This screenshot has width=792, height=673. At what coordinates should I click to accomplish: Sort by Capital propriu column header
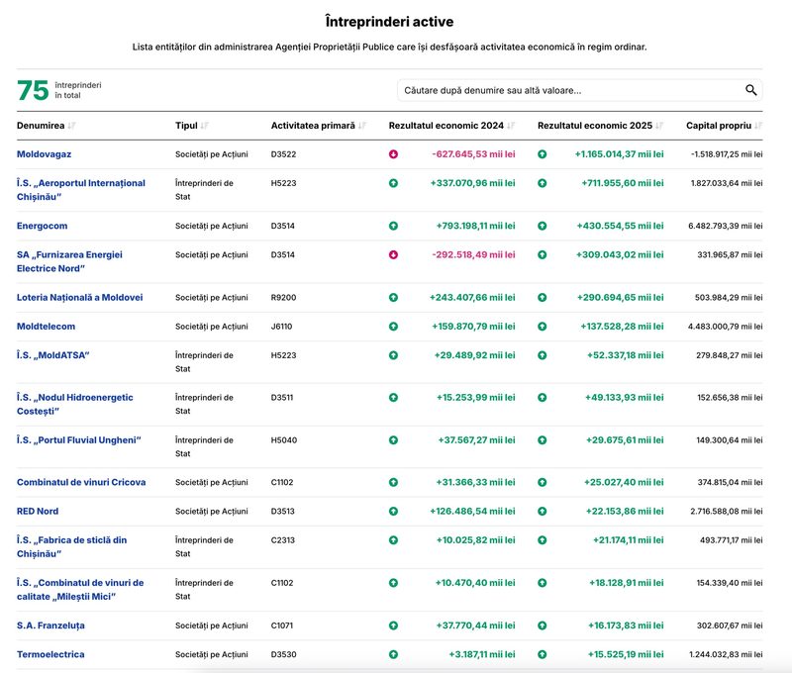point(719,126)
